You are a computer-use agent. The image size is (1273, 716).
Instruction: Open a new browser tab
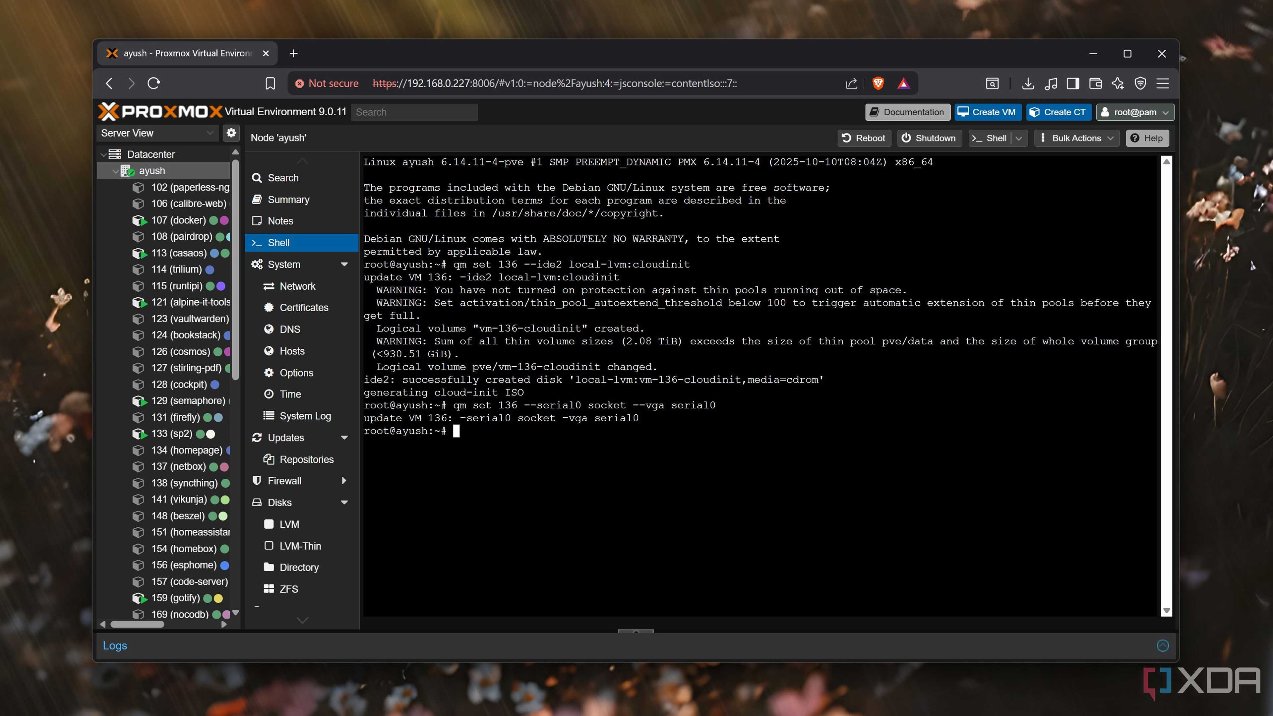[x=293, y=53]
